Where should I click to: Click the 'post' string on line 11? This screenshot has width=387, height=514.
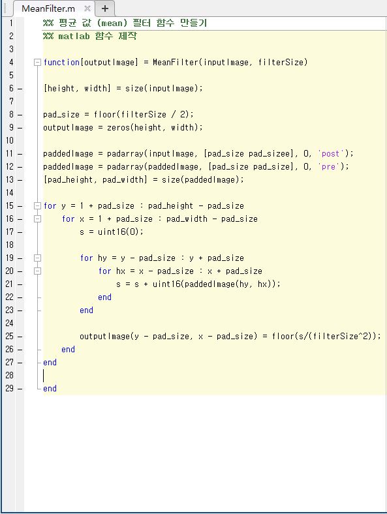(x=331, y=154)
